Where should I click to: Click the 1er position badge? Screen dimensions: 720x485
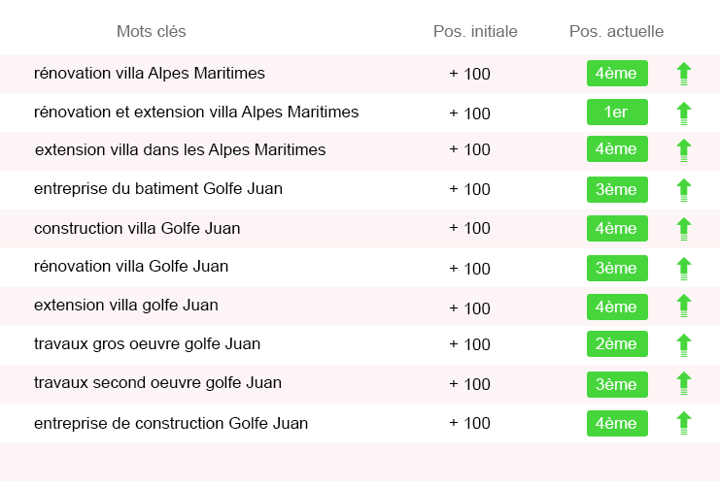616,113
